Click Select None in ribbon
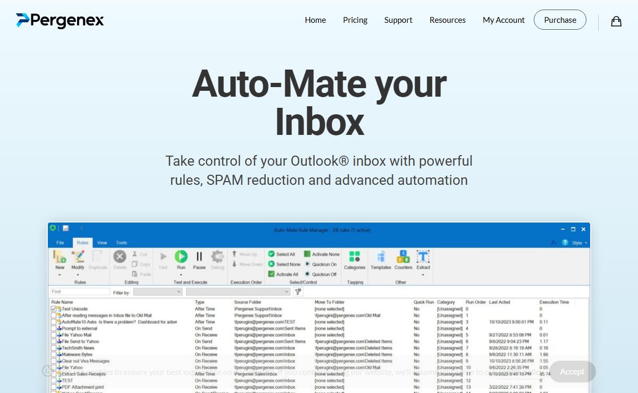 [284, 264]
